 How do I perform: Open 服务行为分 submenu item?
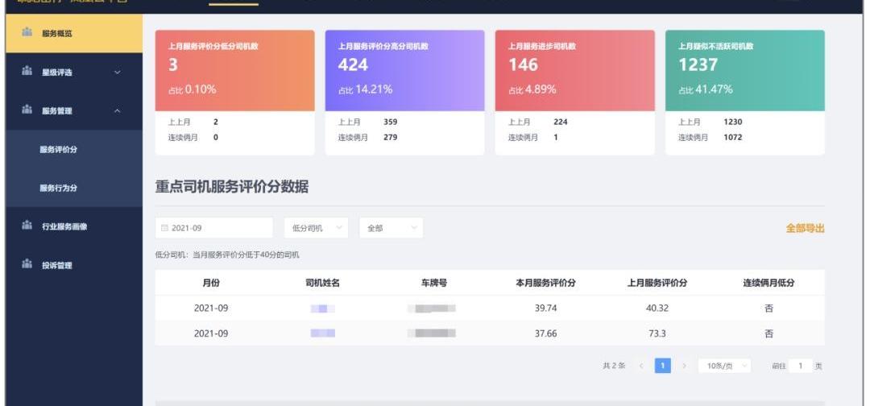coord(59,188)
